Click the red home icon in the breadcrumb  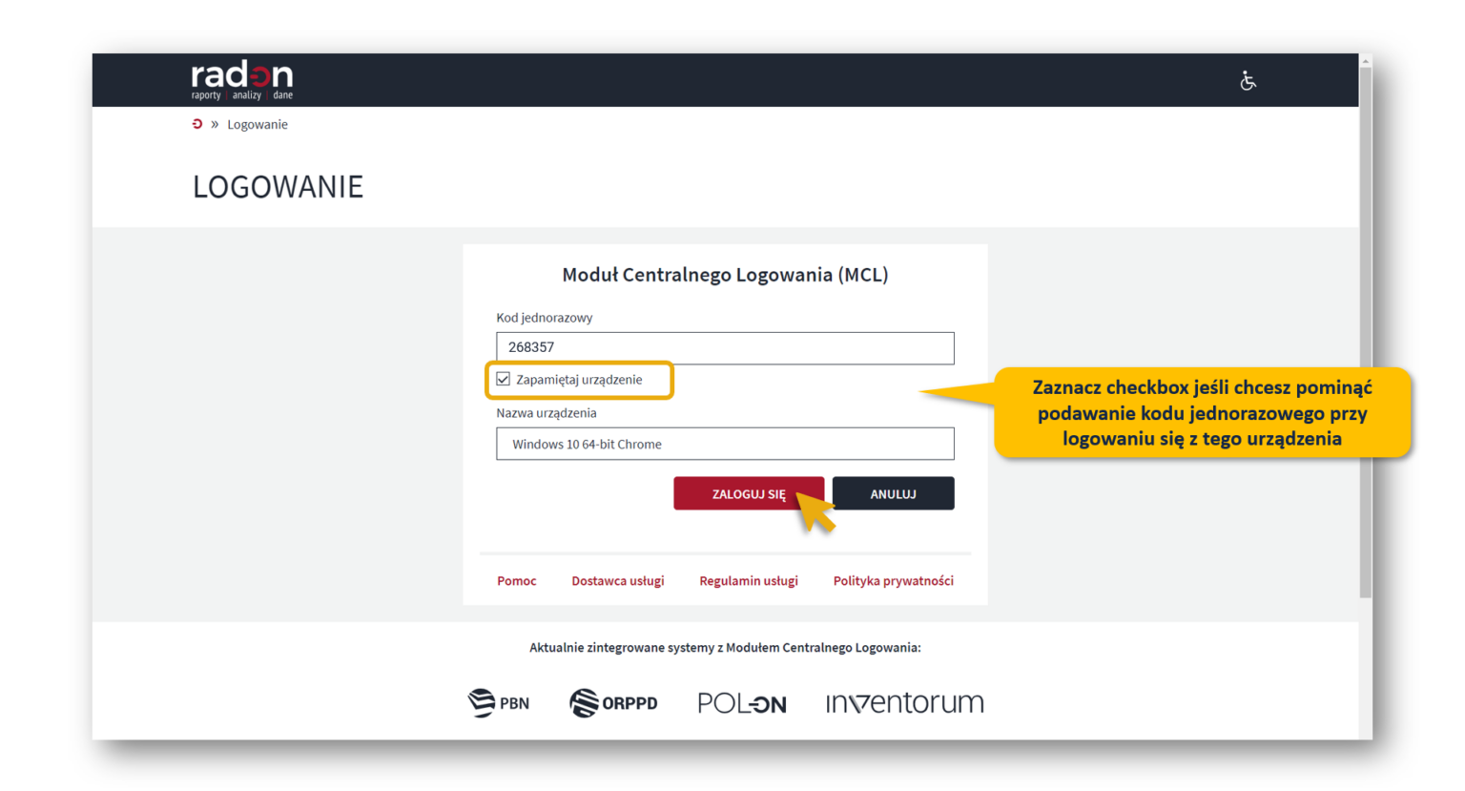(197, 124)
